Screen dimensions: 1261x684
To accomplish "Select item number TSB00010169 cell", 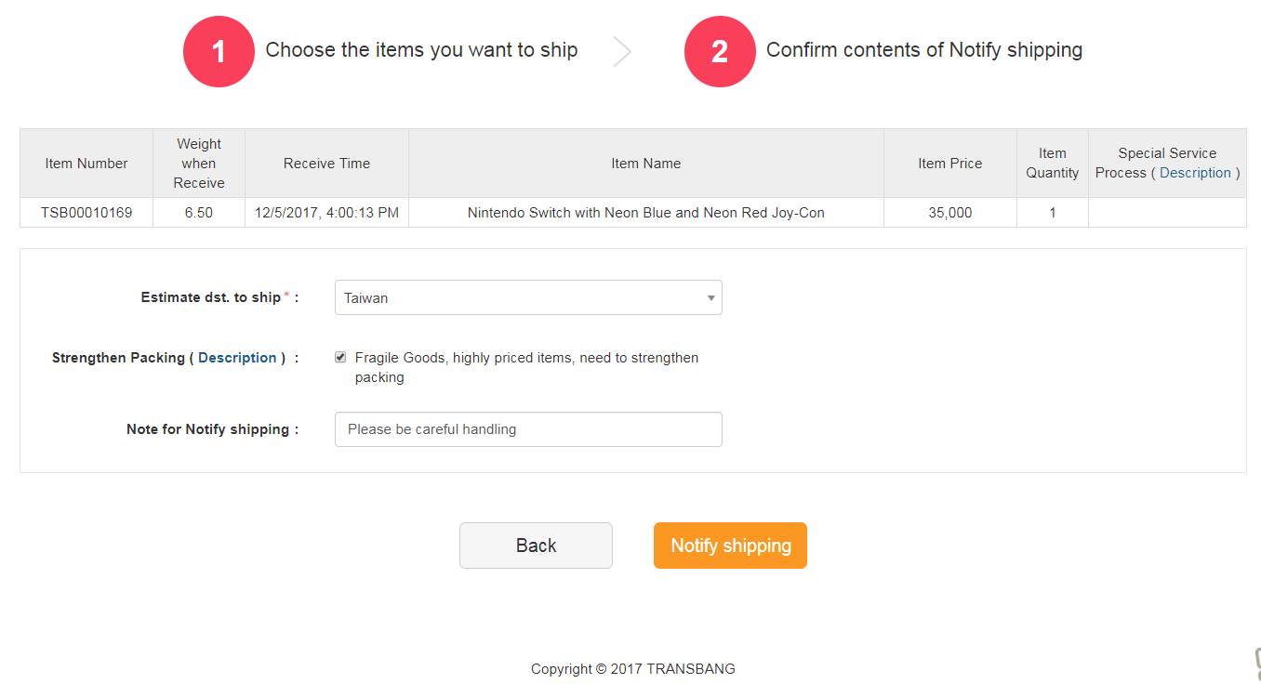I will tap(86, 213).
